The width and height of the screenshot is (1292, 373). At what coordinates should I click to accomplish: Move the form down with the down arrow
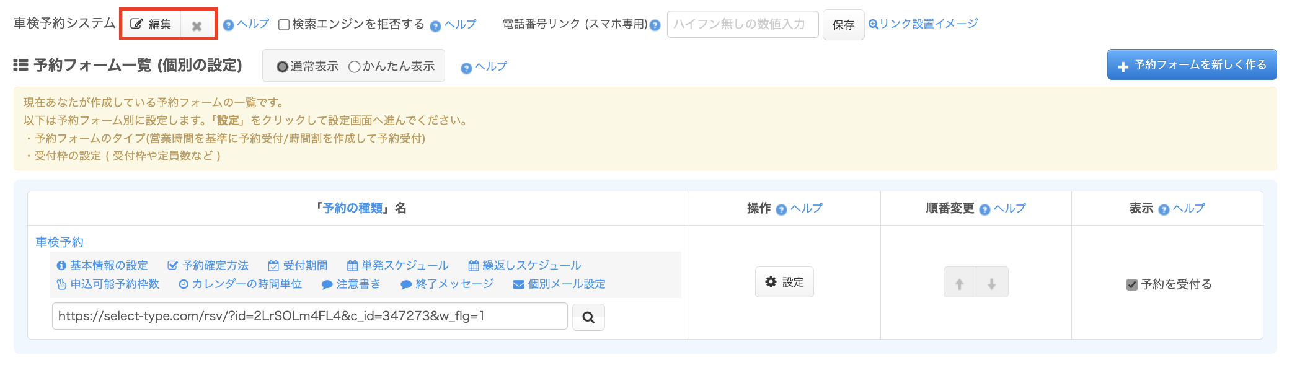992,283
